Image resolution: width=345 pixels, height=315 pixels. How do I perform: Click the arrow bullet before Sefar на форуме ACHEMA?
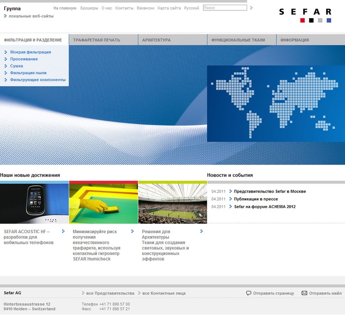[x=230, y=206]
